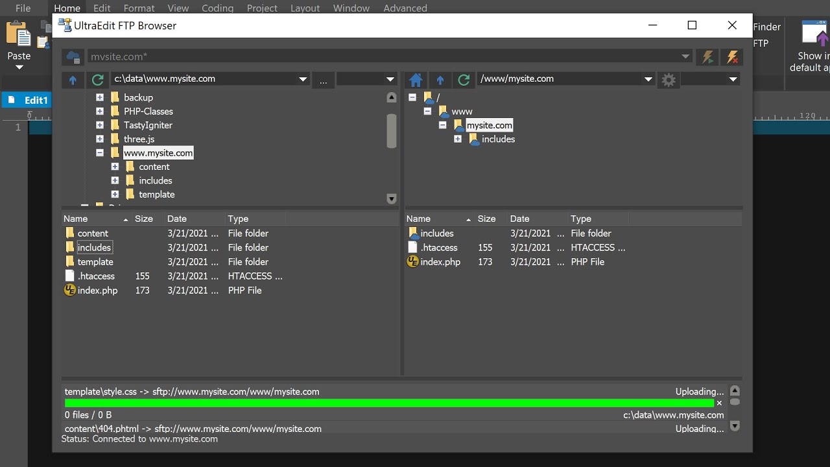Expand the remote includes folder node
830x467 pixels.
click(458, 139)
